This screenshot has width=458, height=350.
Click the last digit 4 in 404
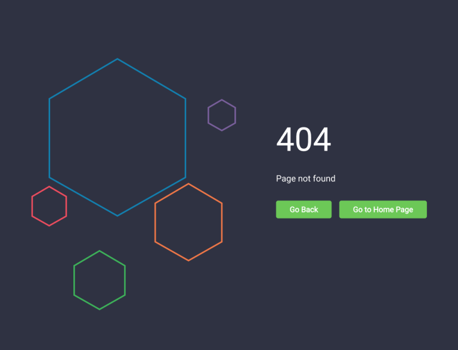(x=322, y=140)
